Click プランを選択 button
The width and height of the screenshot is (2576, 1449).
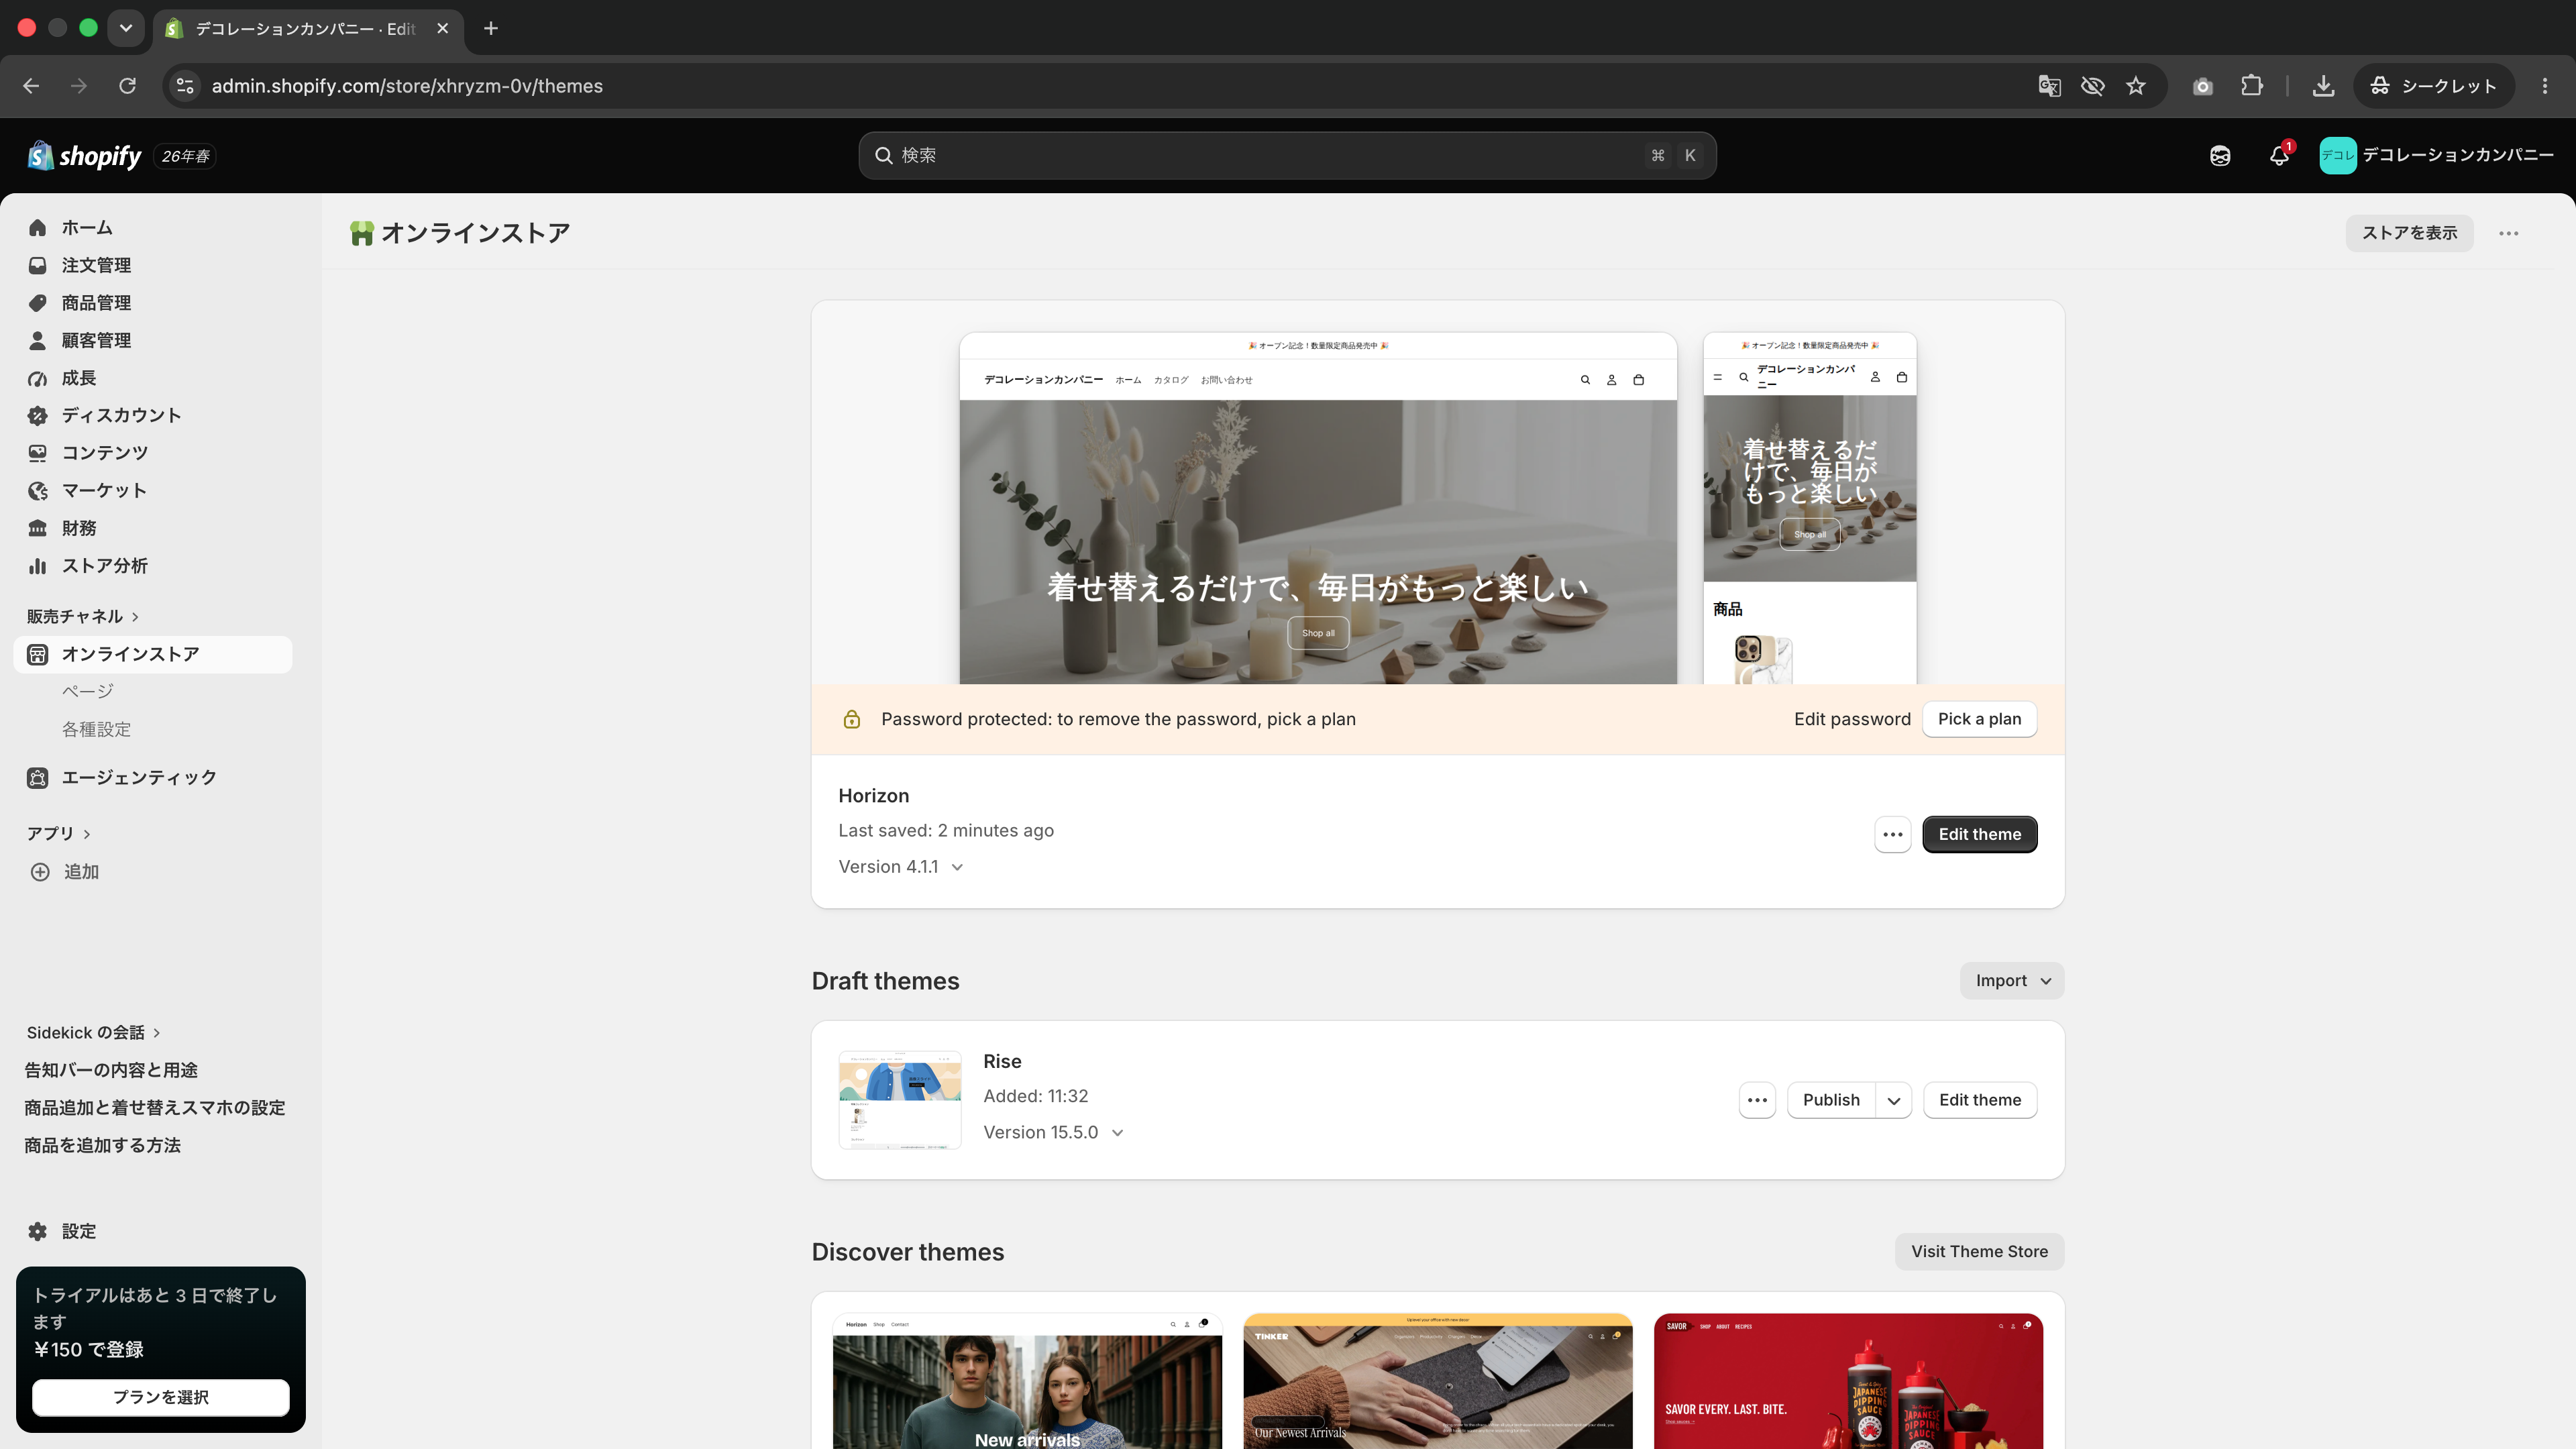pyautogui.click(x=160, y=1397)
